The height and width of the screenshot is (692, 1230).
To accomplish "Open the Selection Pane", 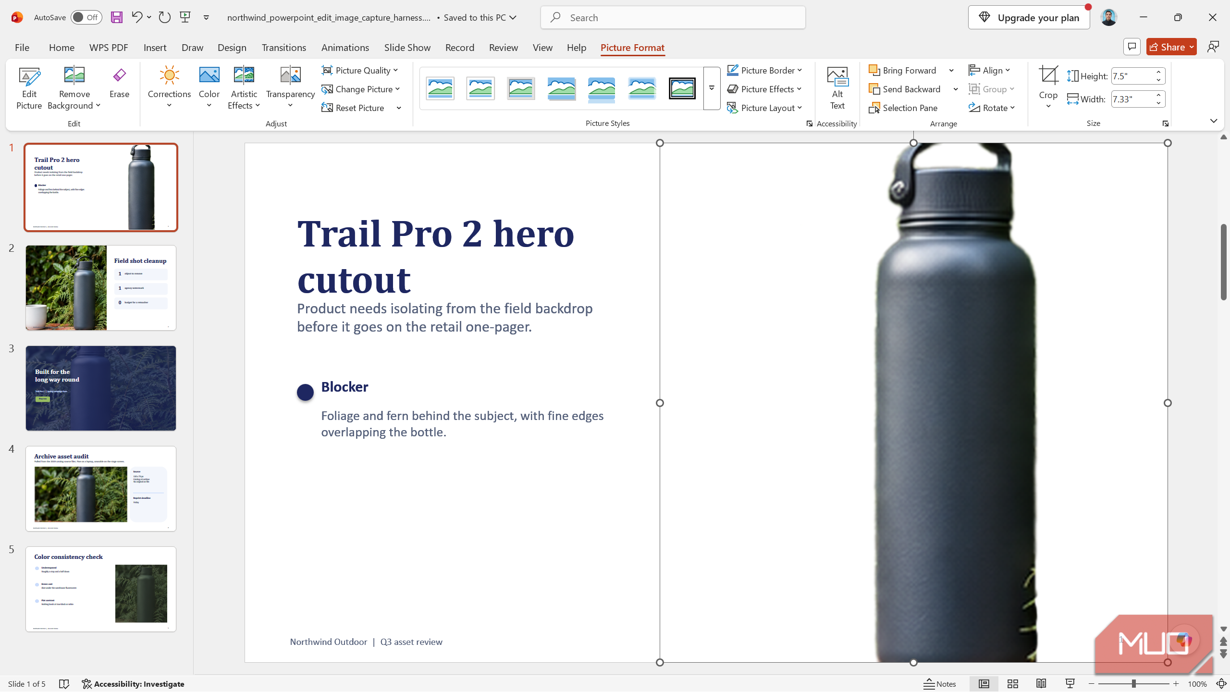I will click(903, 108).
